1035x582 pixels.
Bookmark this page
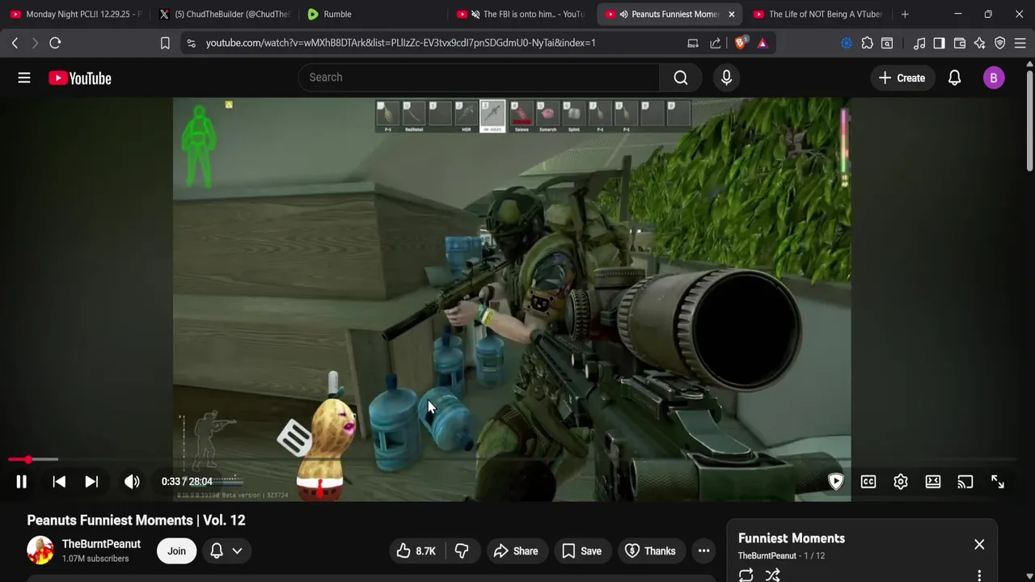[x=165, y=43]
